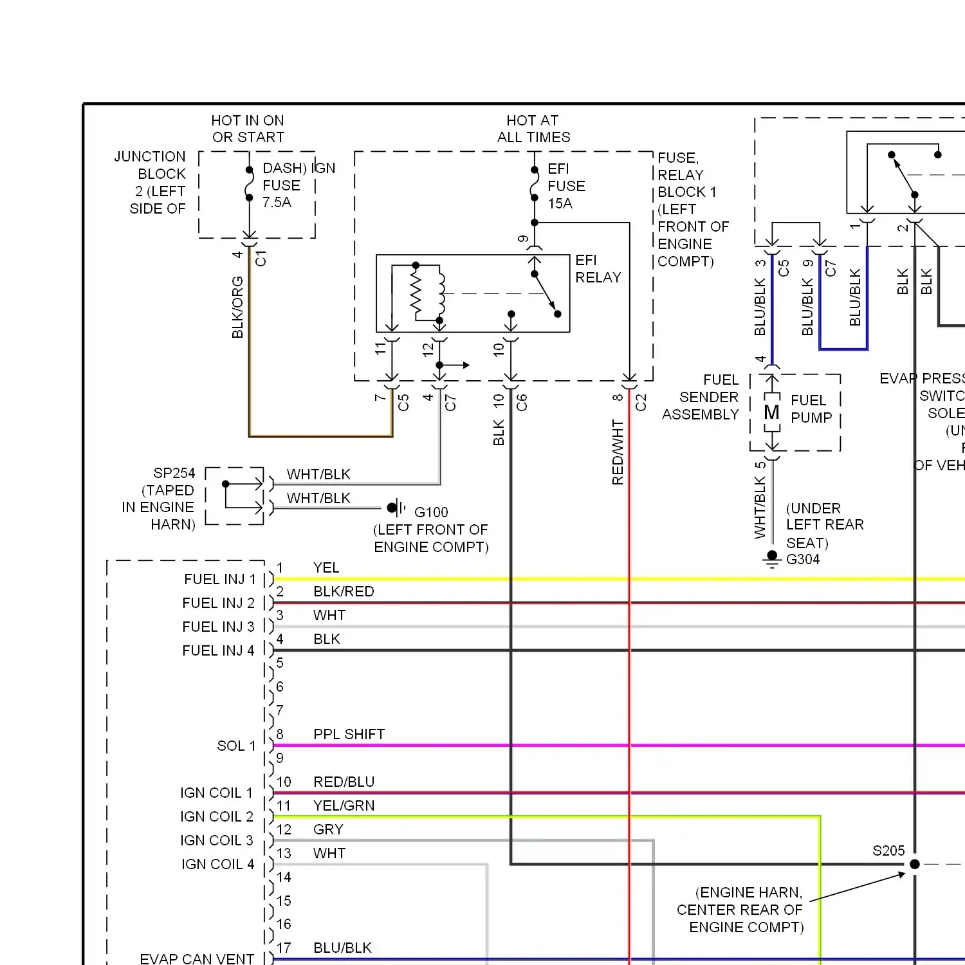This screenshot has width=965, height=965.
Task: Click the 'GRY' wire label at pin 12
Action: 328,829
